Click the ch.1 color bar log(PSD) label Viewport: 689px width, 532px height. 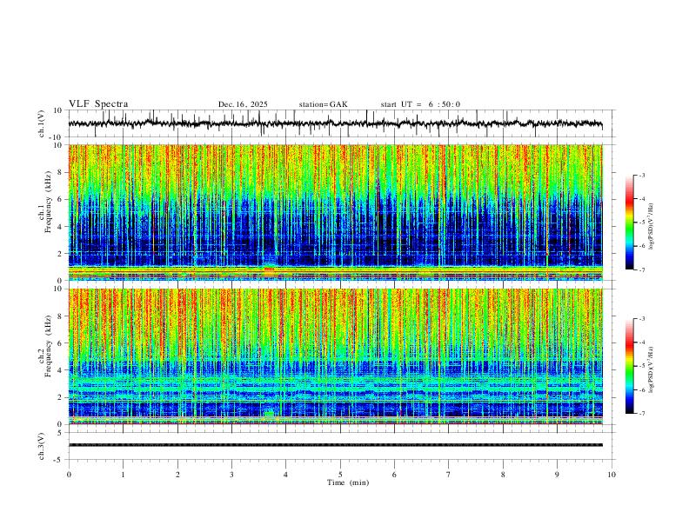click(651, 227)
